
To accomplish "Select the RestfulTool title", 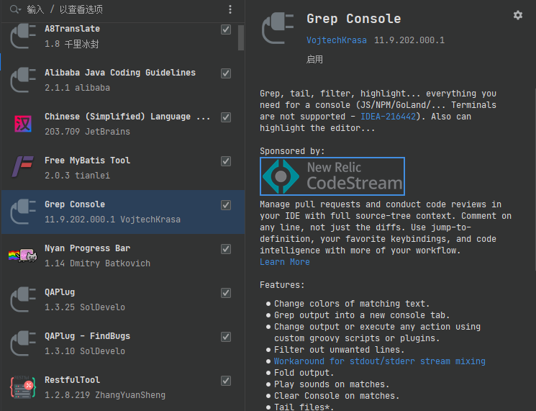I will (72, 380).
